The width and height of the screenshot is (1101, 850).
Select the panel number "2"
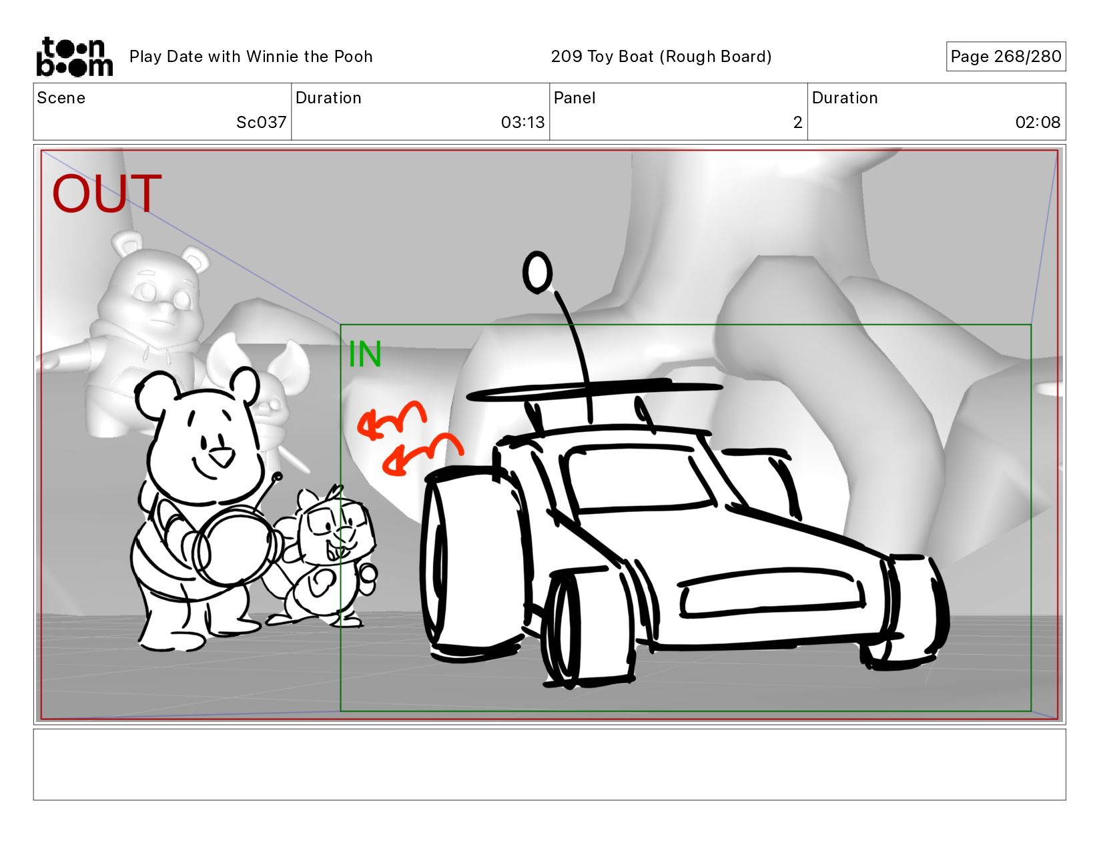pos(797,123)
